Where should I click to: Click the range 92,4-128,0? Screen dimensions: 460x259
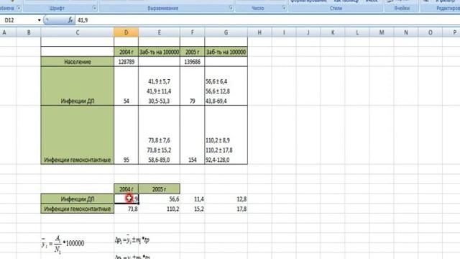218,160
